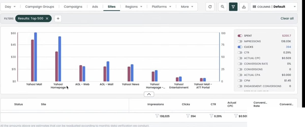
Task: Open the Day dropdown
Action: [x=10, y=7]
